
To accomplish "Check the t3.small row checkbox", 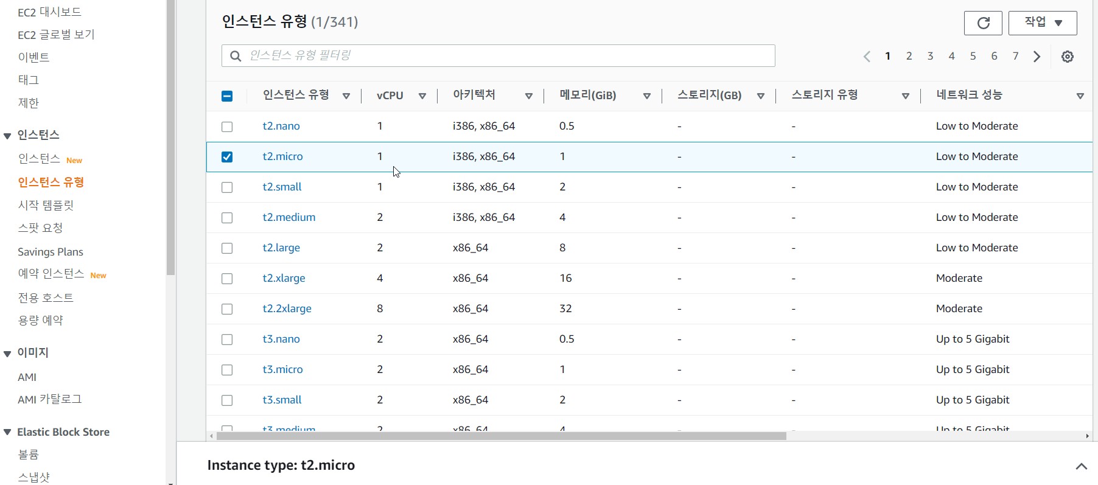I will [227, 400].
